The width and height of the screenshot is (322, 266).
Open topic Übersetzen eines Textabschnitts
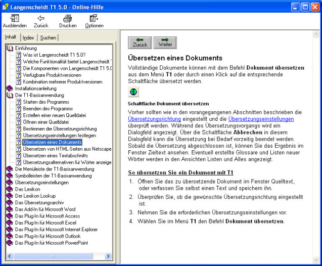(56, 156)
